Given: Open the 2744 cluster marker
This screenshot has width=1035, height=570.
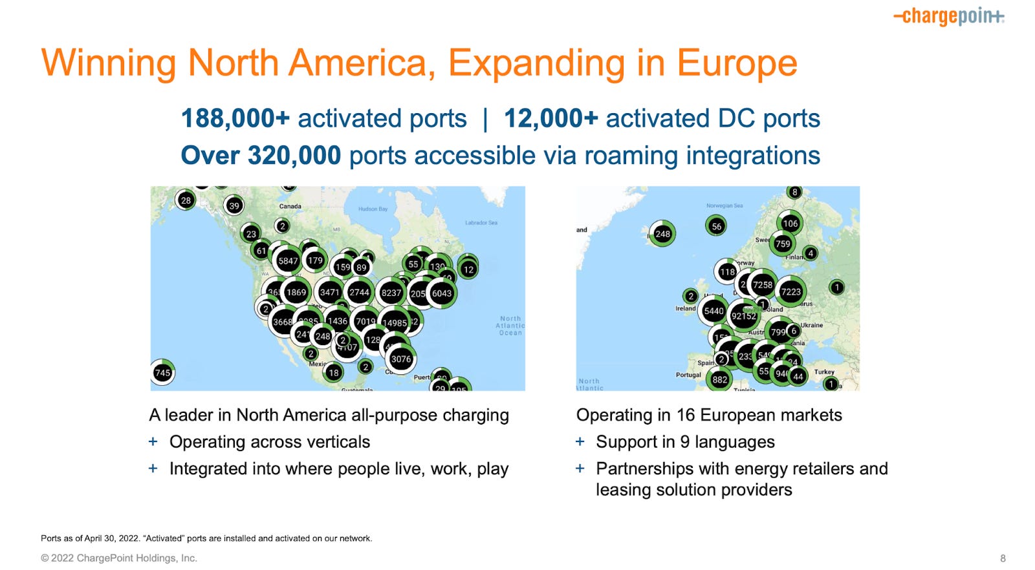Looking at the screenshot, I should click(x=359, y=292).
